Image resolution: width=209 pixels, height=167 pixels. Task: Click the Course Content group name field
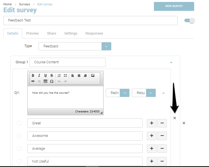coord(67,62)
